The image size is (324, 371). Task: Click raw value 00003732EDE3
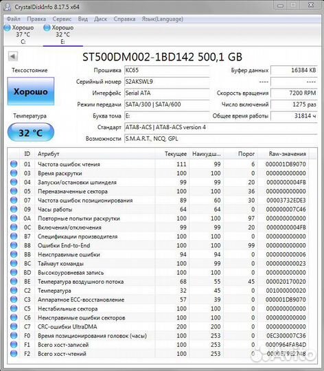click(286, 200)
